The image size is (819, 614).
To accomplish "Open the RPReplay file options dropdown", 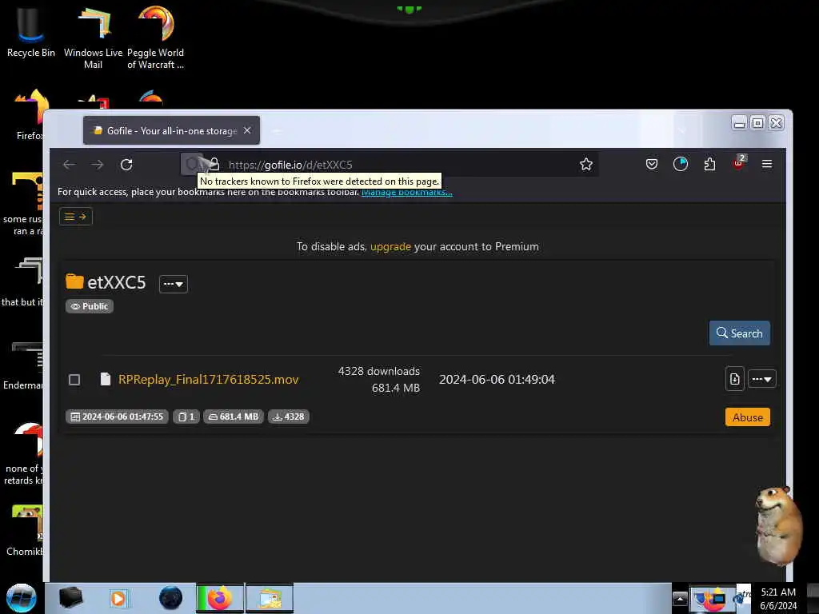I will click(762, 379).
